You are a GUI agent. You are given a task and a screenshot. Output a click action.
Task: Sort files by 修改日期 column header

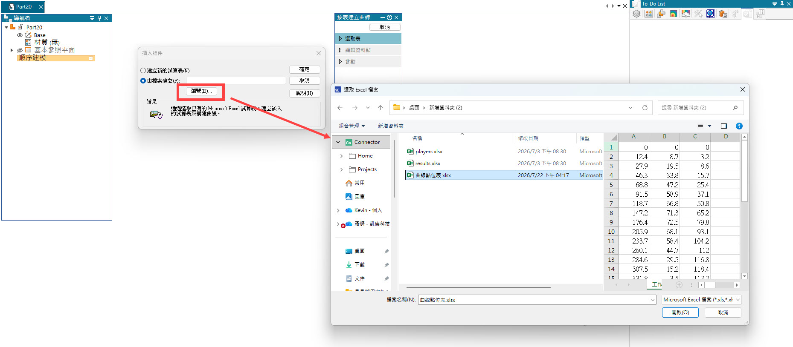click(x=528, y=138)
